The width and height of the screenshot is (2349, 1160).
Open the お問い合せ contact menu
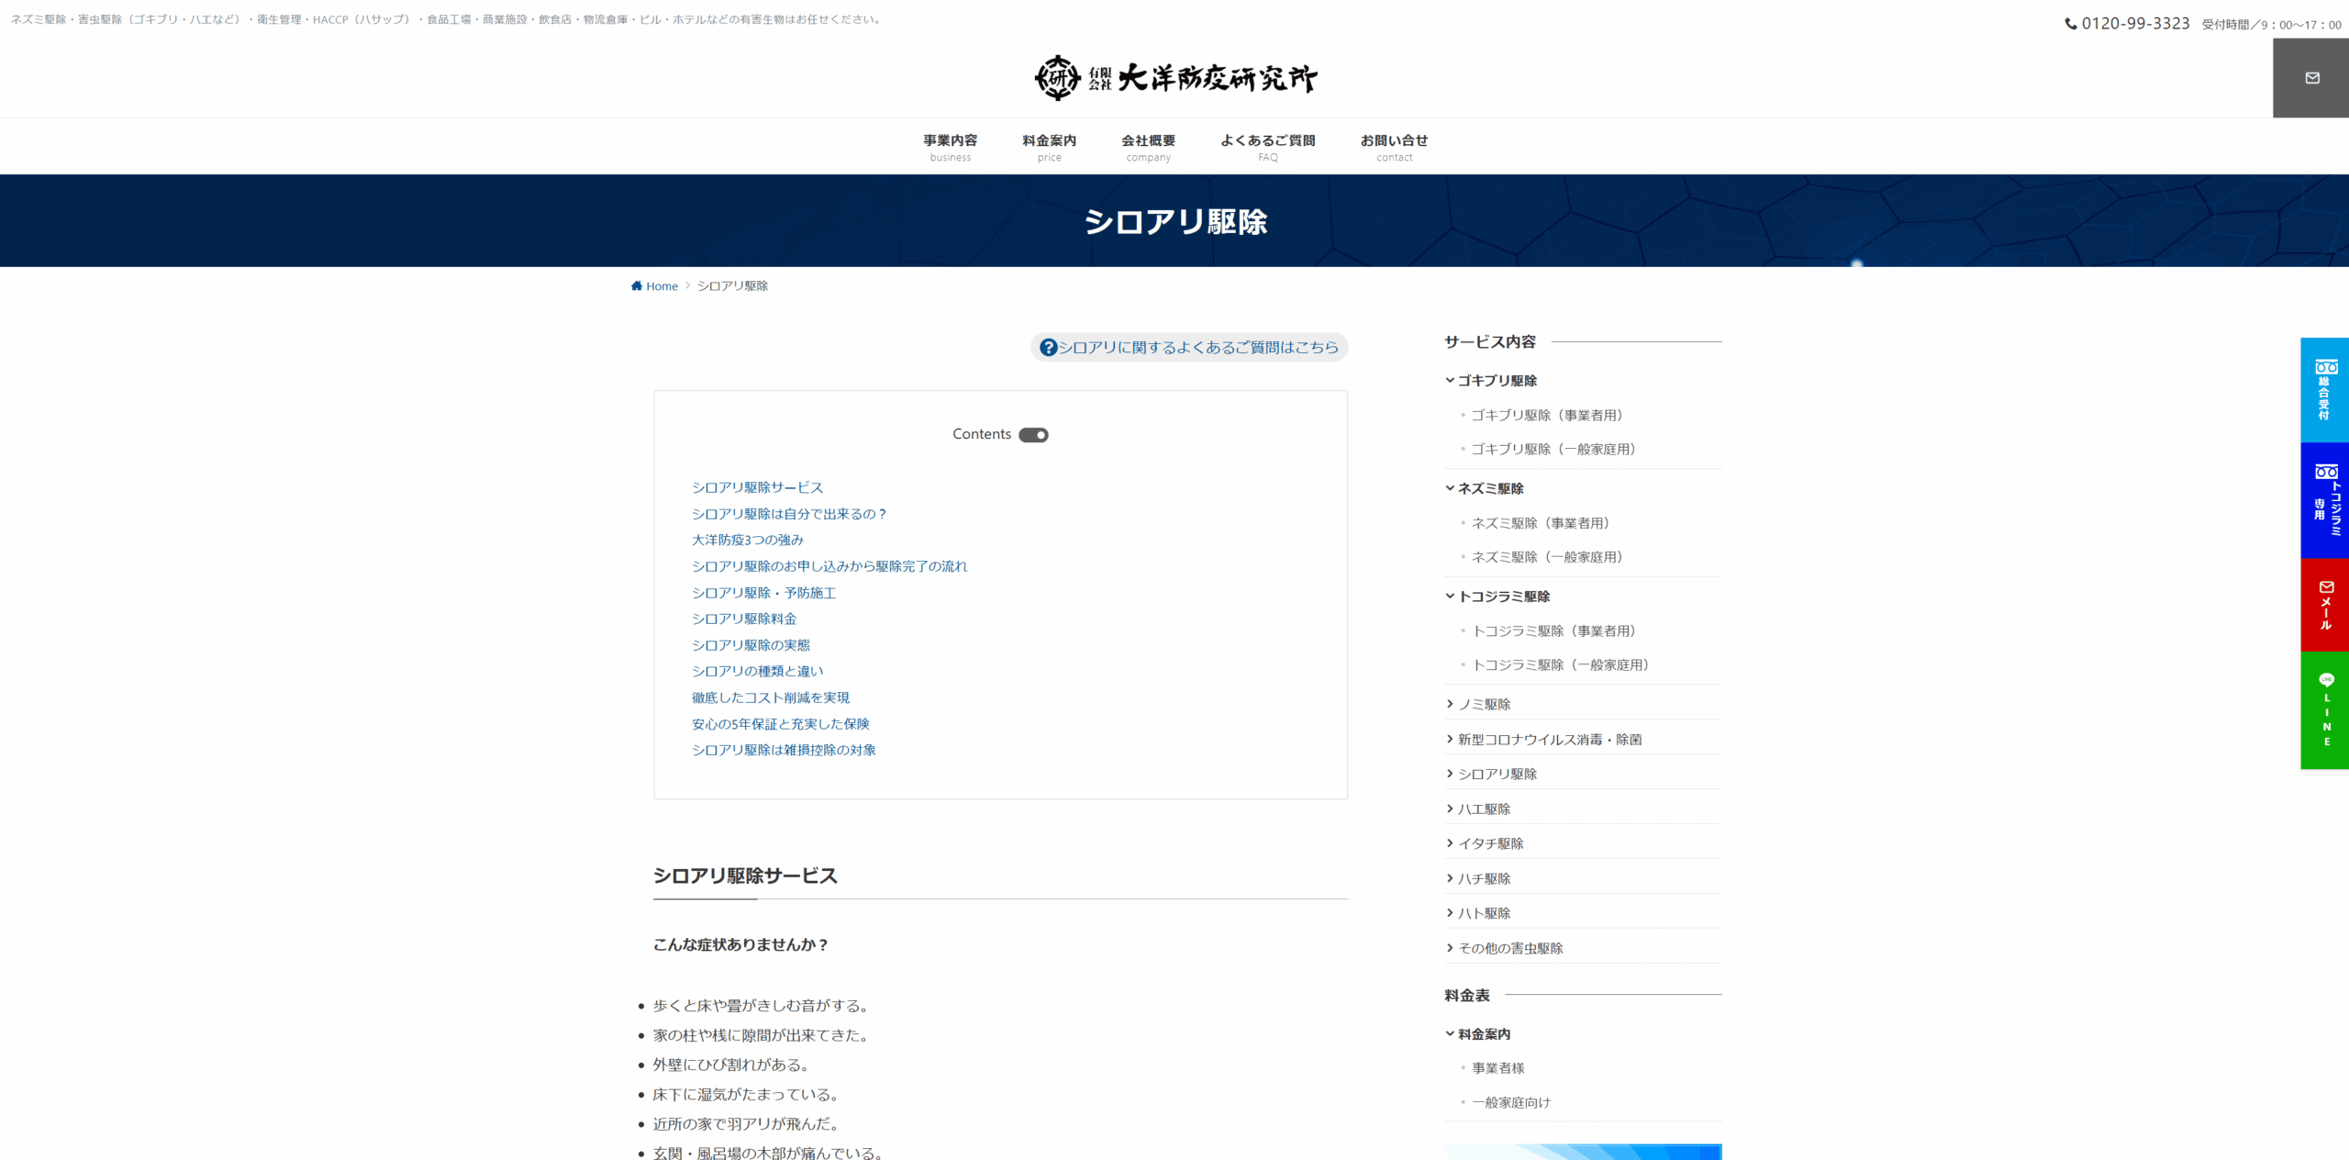(x=1394, y=147)
